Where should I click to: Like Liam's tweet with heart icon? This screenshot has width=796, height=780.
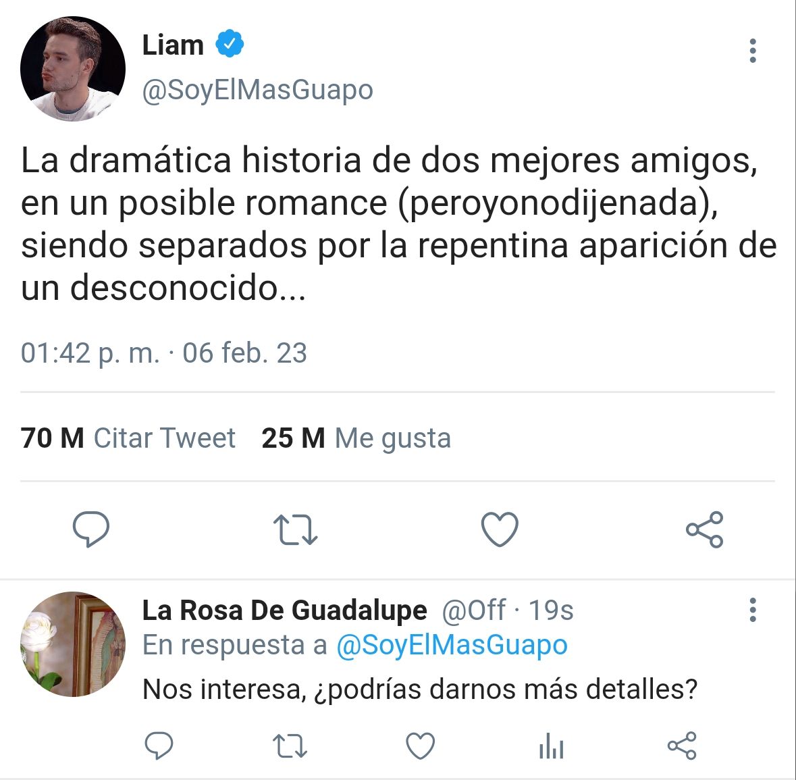point(500,529)
